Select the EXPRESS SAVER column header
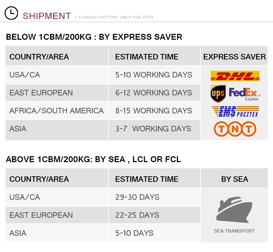Screen dimensions: 273x252 point(234,57)
